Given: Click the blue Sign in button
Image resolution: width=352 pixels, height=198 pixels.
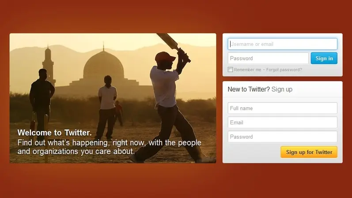Looking at the screenshot, I should pos(324,58).
